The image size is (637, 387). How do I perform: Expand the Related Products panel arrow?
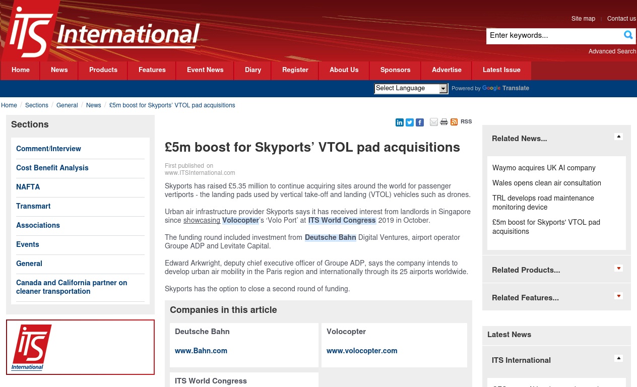click(619, 268)
